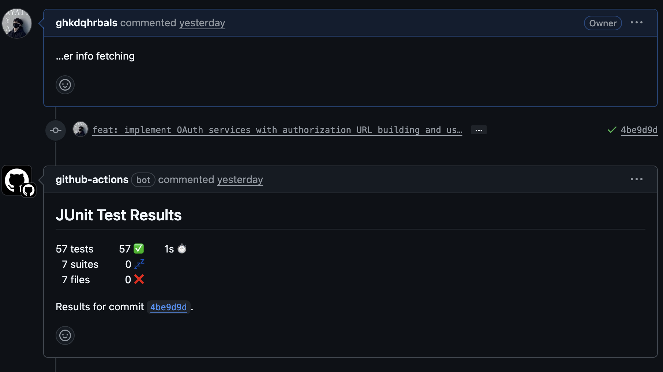Click the github-actions bot avatar

point(17,180)
